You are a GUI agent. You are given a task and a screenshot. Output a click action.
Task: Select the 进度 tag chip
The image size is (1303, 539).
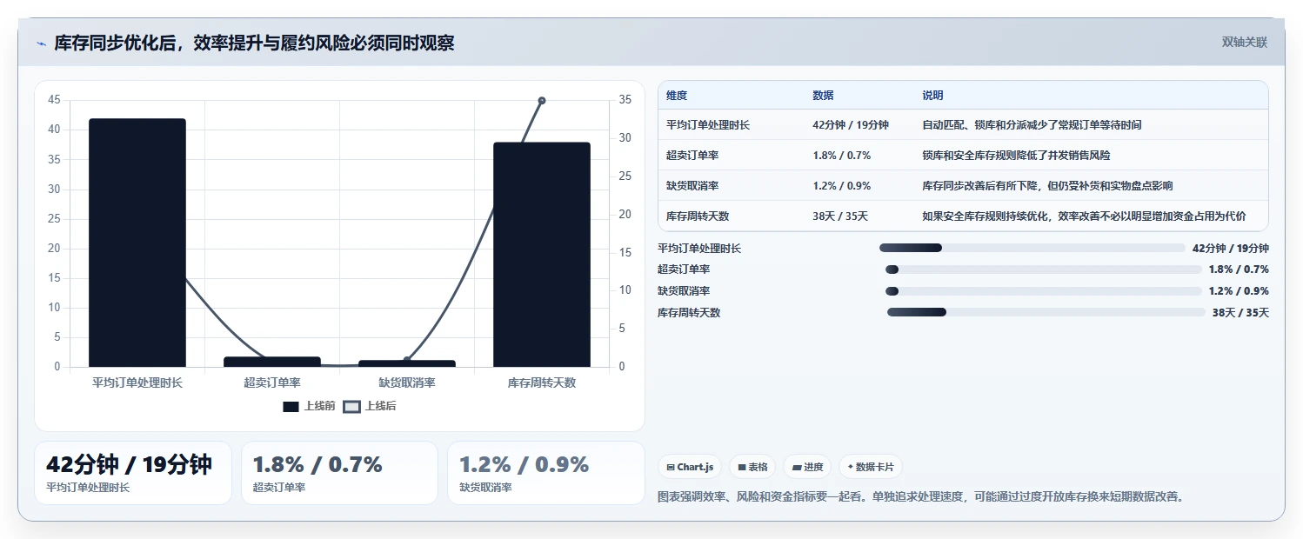[x=807, y=467]
